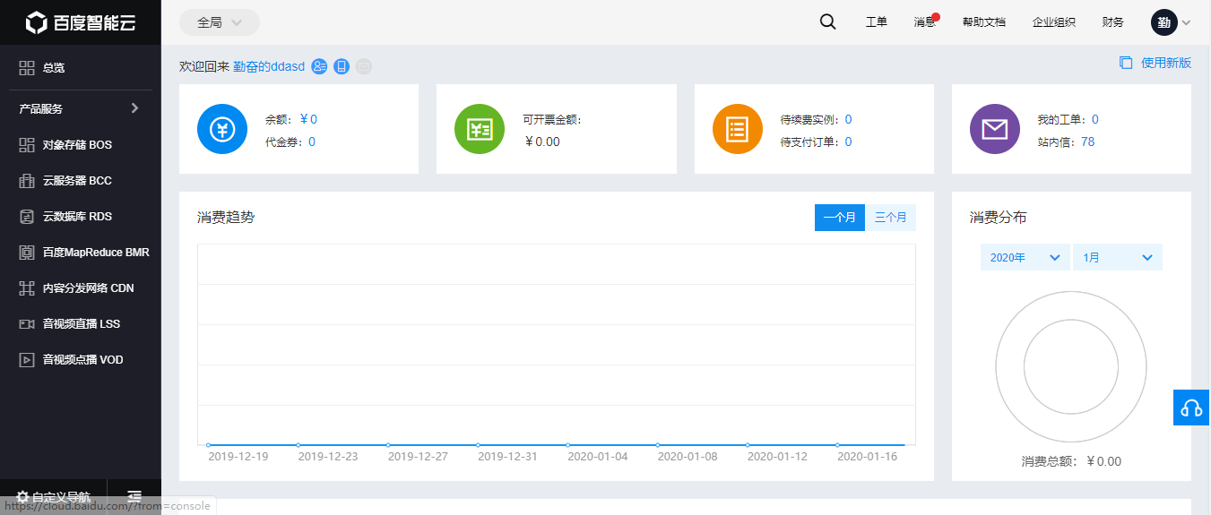
Task: Click the 消费趋势 heading
Action: click(226, 217)
